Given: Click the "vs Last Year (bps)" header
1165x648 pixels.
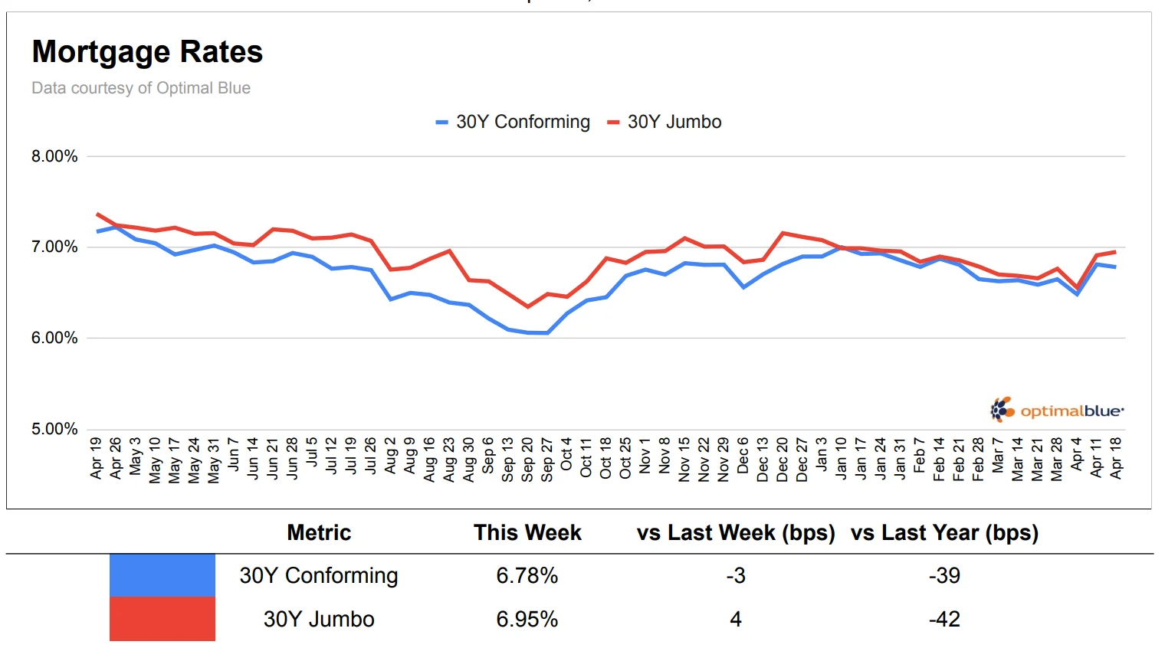Looking at the screenshot, I should [x=944, y=533].
